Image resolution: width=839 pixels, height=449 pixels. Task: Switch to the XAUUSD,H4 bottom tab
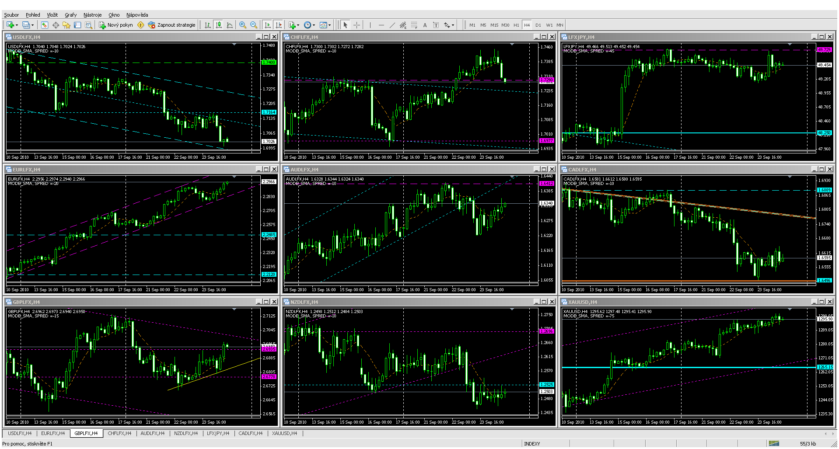tap(284, 433)
